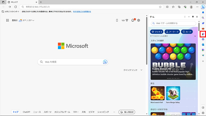This screenshot has width=206, height=116.
Task: Add this page to favorites with the star
Action: [x=160, y=7]
